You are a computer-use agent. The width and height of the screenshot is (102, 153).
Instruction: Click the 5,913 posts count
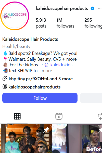(x=41, y=23)
